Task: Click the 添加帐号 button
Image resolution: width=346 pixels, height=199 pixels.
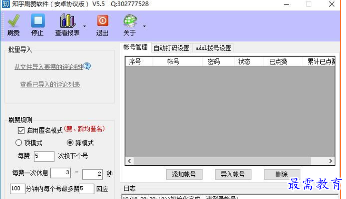Action: (x=184, y=174)
